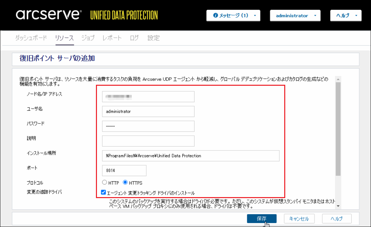Open the メッセージ (1) dropdown
Image resolution: width=371 pixels, height=227 pixels.
point(233,16)
